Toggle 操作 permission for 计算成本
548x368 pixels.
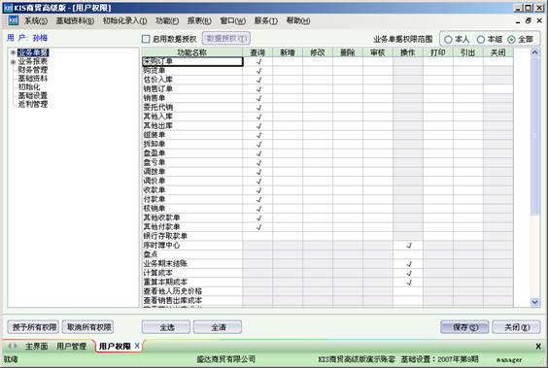click(408, 273)
